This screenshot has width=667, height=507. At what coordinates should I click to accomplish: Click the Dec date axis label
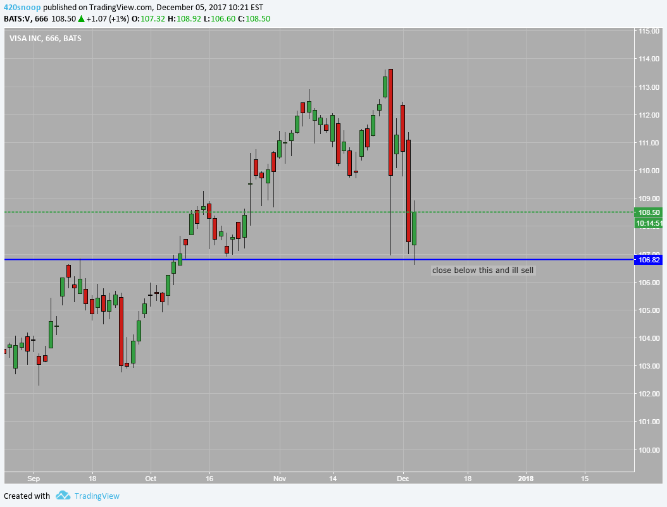(403, 479)
